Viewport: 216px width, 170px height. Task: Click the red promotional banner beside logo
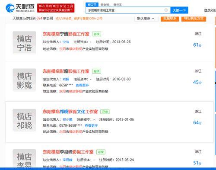56,8
